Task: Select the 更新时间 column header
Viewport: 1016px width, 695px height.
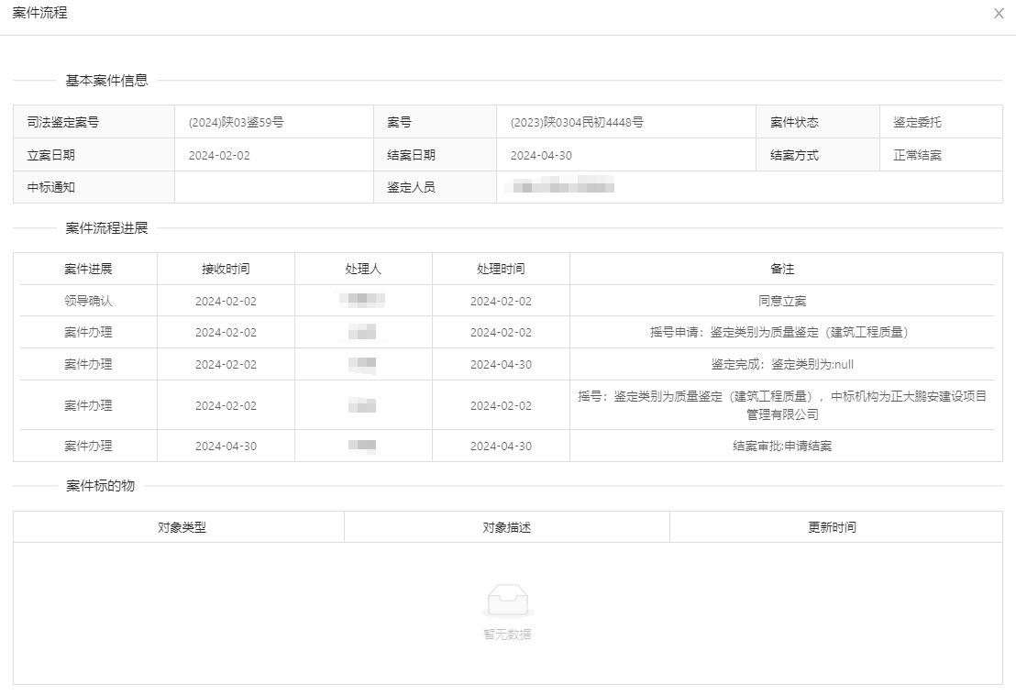Action: pos(832,527)
